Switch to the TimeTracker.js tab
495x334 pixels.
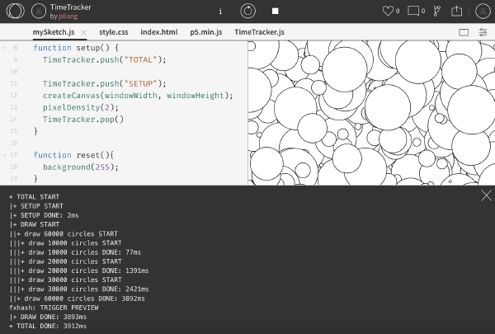pos(259,32)
